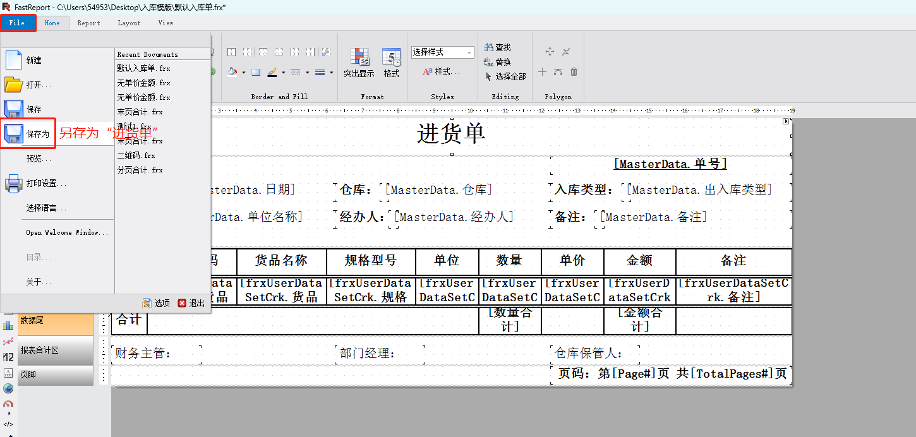Select the gauge object tool

click(x=8, y=404)
